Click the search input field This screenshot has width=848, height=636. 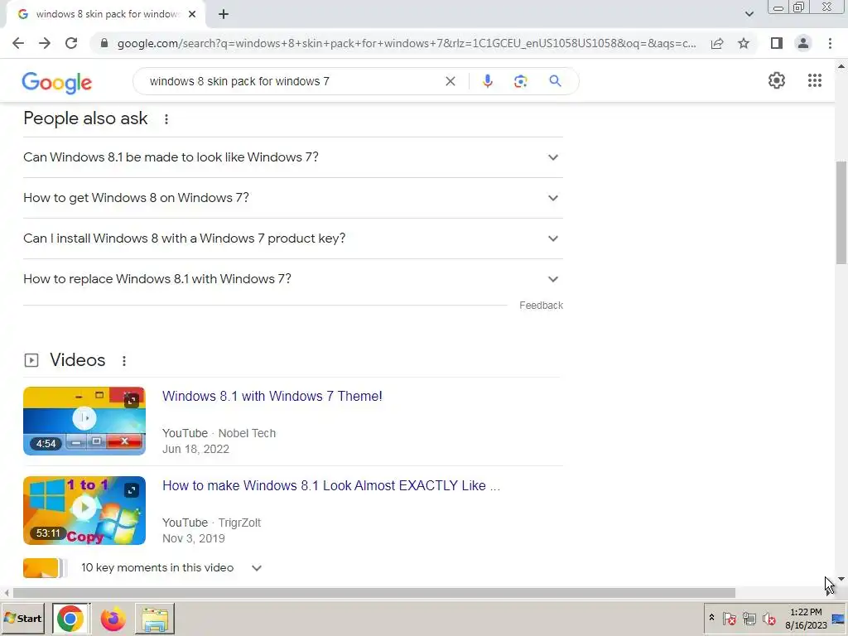click(292, 81)
